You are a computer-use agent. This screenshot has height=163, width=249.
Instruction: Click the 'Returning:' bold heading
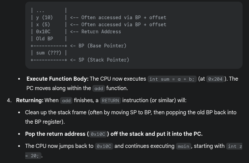pyautogui.click(x=30, y=100)
